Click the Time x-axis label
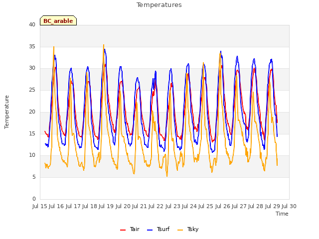 pos(282,214)
